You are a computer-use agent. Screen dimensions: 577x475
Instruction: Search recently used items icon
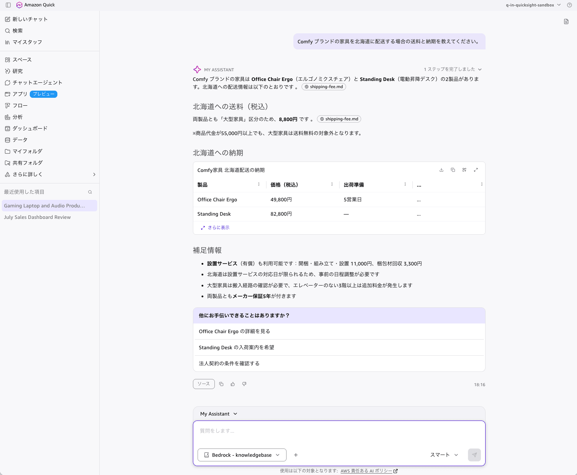point(90,192)
